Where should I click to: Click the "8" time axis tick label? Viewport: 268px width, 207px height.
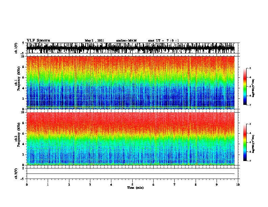[196, 185]
